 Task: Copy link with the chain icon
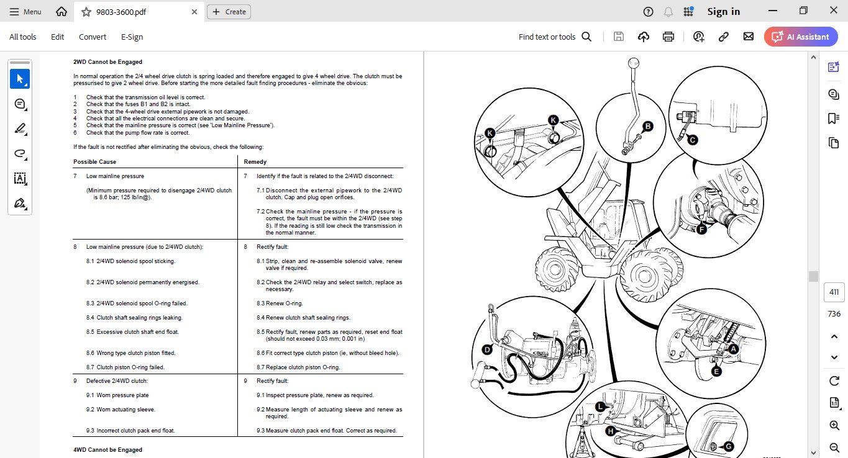pyautogui.click(x=723, y=37)
